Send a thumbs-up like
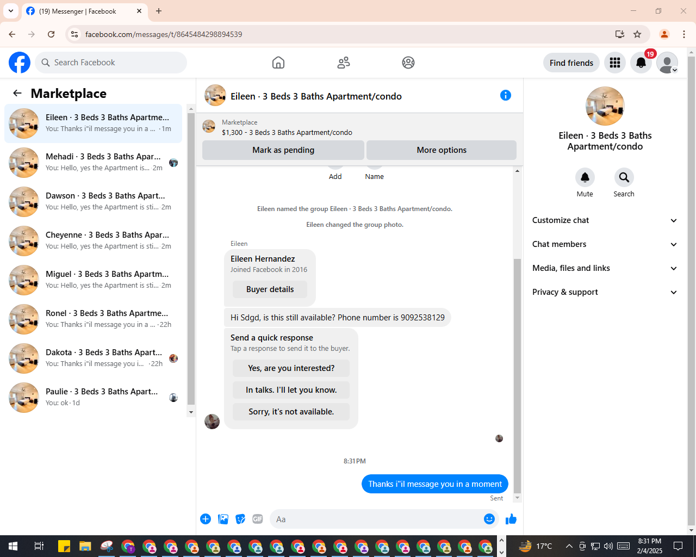 511,519
